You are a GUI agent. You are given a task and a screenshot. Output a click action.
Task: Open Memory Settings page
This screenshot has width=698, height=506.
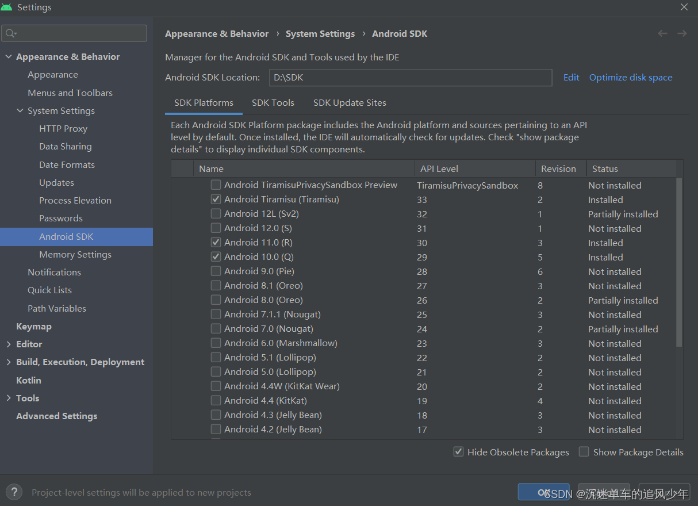[76, 254]
